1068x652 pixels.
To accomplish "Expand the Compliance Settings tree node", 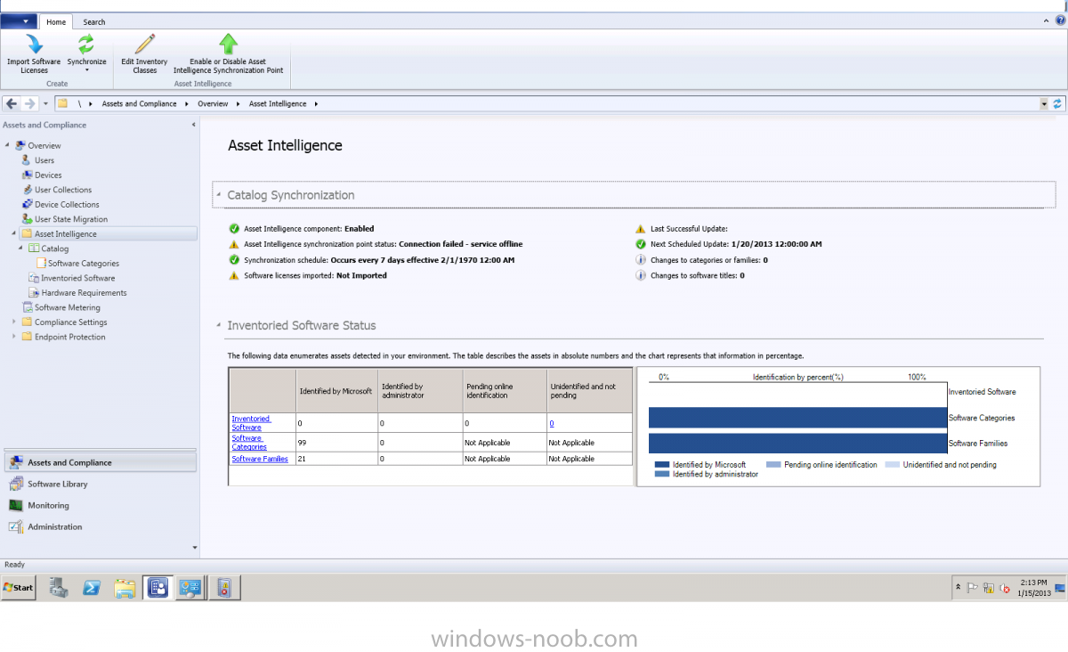I will click(x=14, y=322).
